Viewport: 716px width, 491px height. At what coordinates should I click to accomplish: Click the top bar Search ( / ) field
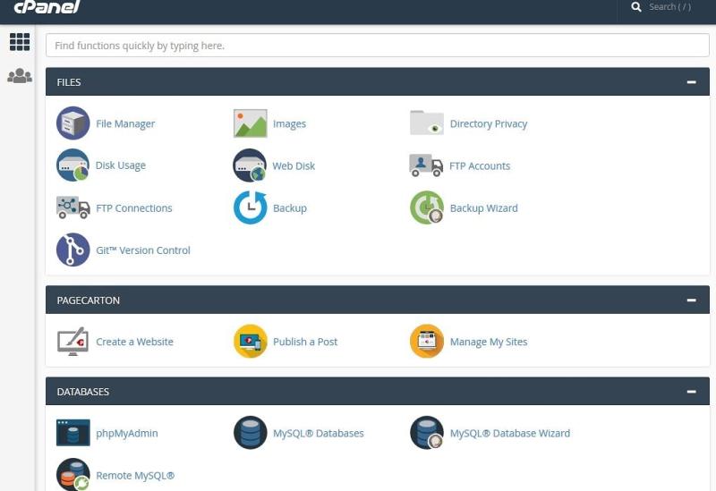(x=669, y=7)
